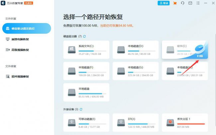This screenshot has height=135, width=216.
Task: Click the 本地磁盘(D:) drive icon
Action: [121, 50]
